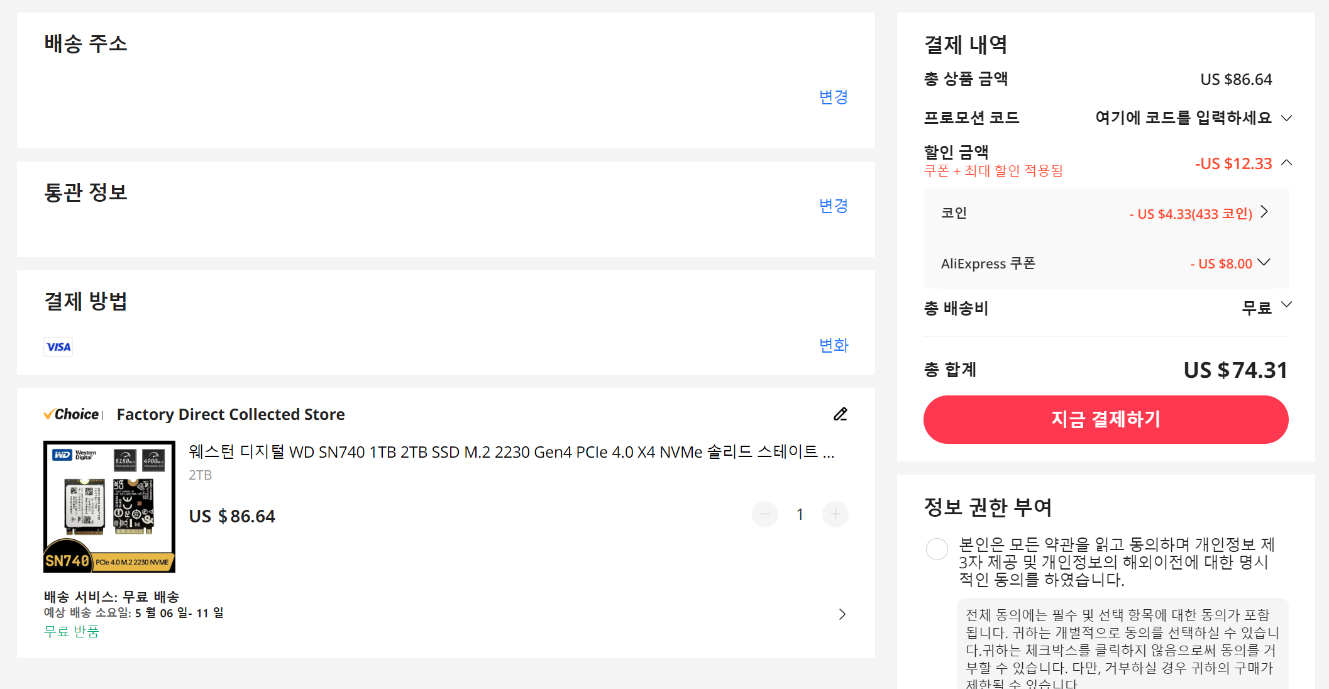Click 변경 link for shipping address
This screenshot has width=1329, height=689.
834,97
